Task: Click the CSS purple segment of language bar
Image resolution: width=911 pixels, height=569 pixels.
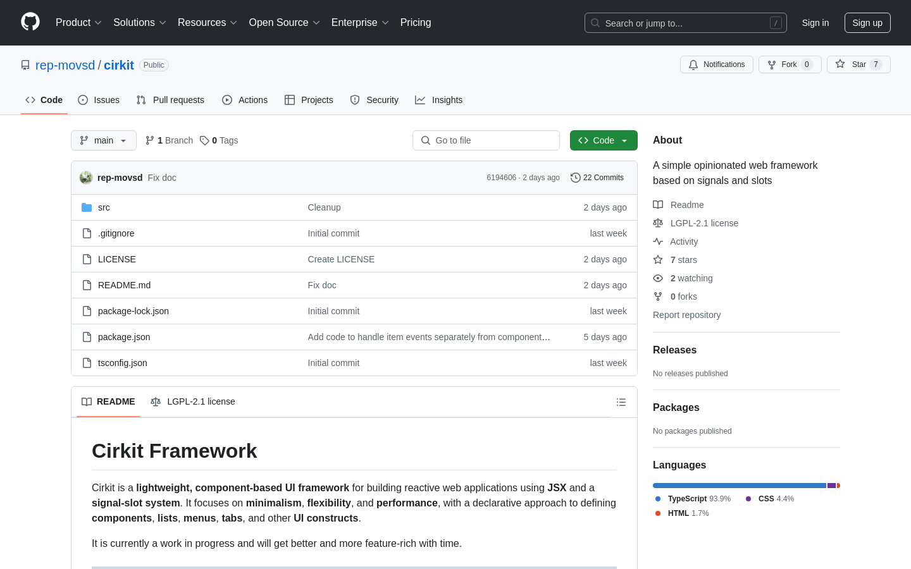Action: click(x=832, y=486)
